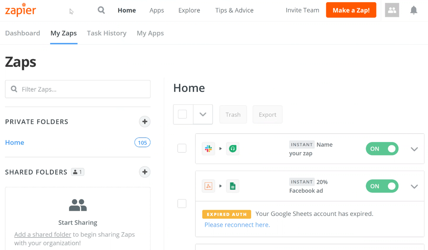
Task: Click the EXPIRED AUTH label
Action: pyautogui.click(x=227, y=214)
